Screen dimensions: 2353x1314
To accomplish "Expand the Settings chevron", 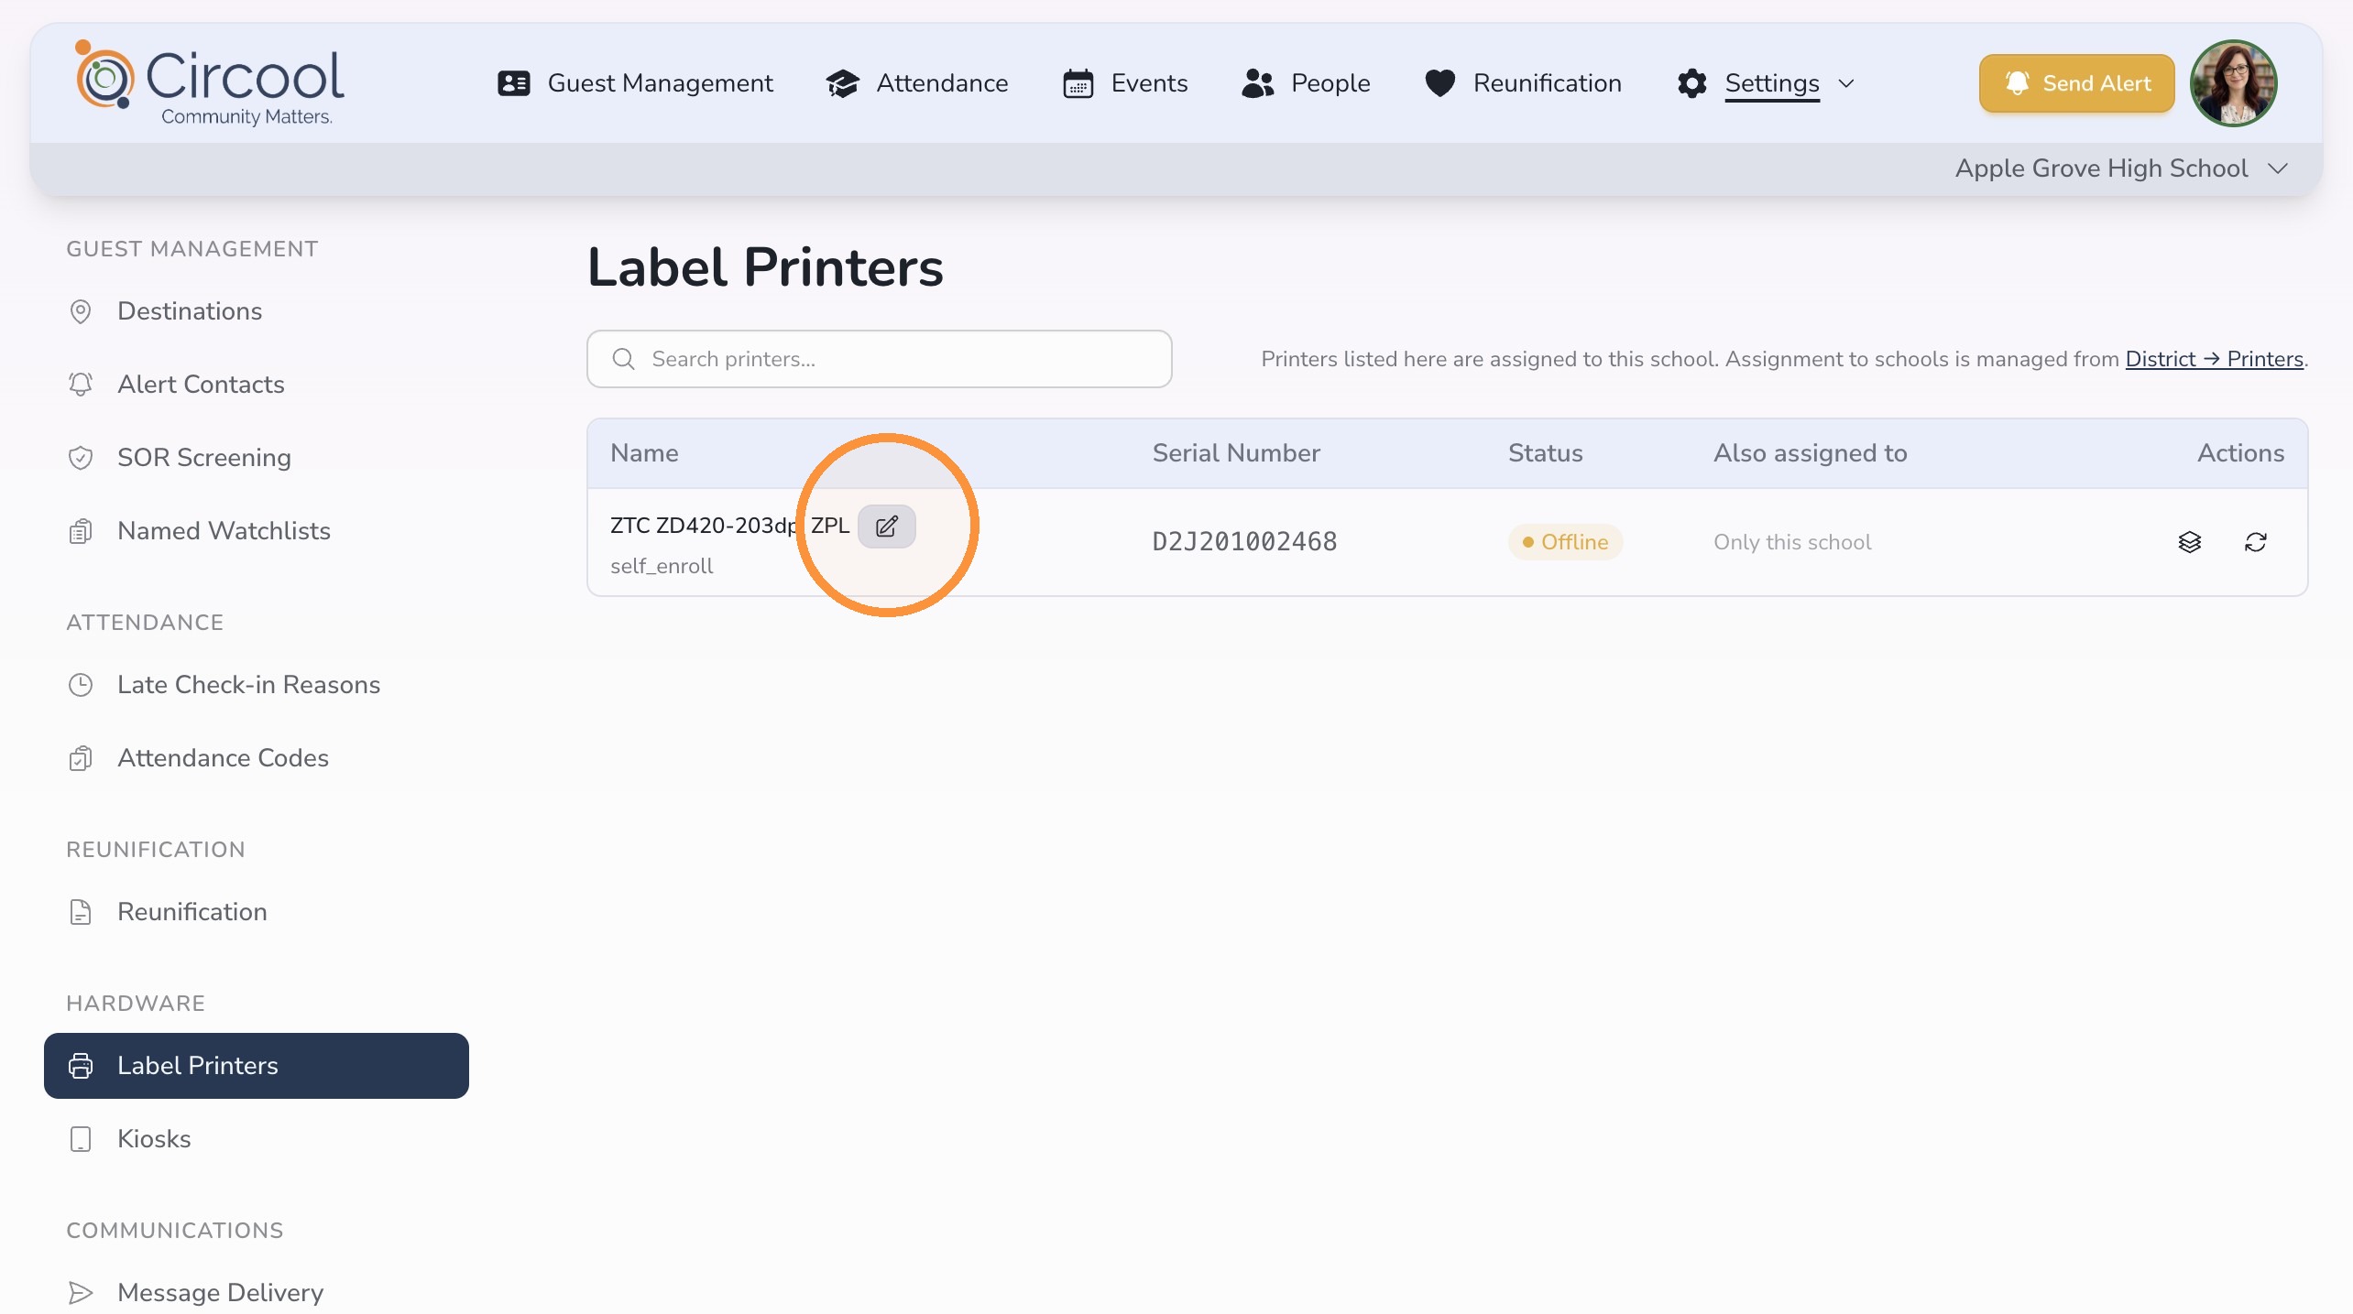I will coord(1846,83).
